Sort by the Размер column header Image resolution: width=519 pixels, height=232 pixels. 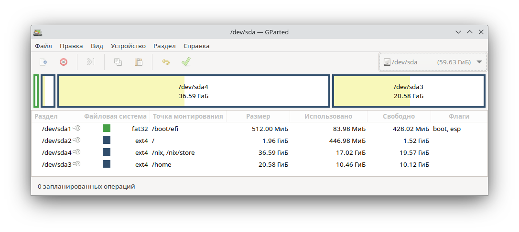(258, 116)
